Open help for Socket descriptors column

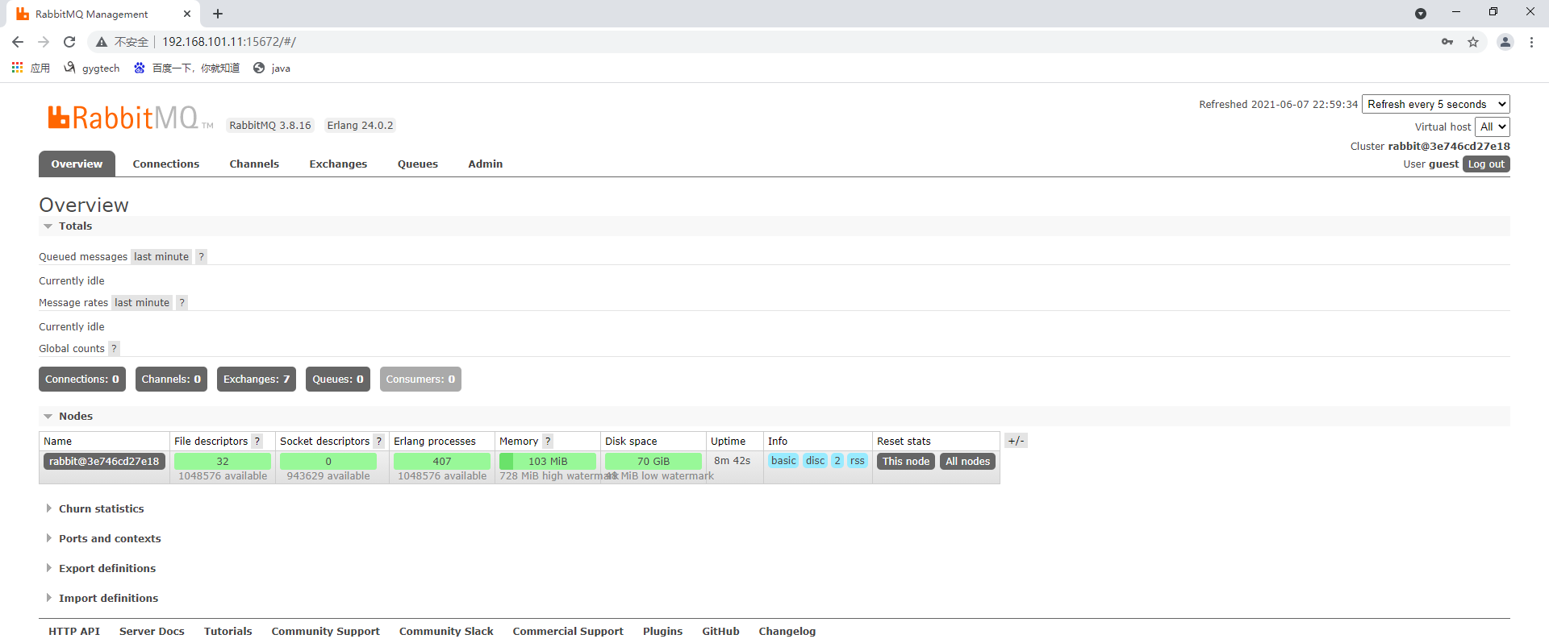378,441
